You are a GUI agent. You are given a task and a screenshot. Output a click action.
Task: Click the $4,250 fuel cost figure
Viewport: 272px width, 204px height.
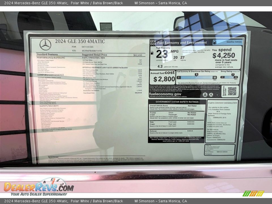point(224,56)
